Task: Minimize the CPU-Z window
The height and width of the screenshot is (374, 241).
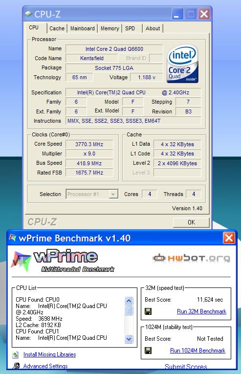Action: coord(177,14)
